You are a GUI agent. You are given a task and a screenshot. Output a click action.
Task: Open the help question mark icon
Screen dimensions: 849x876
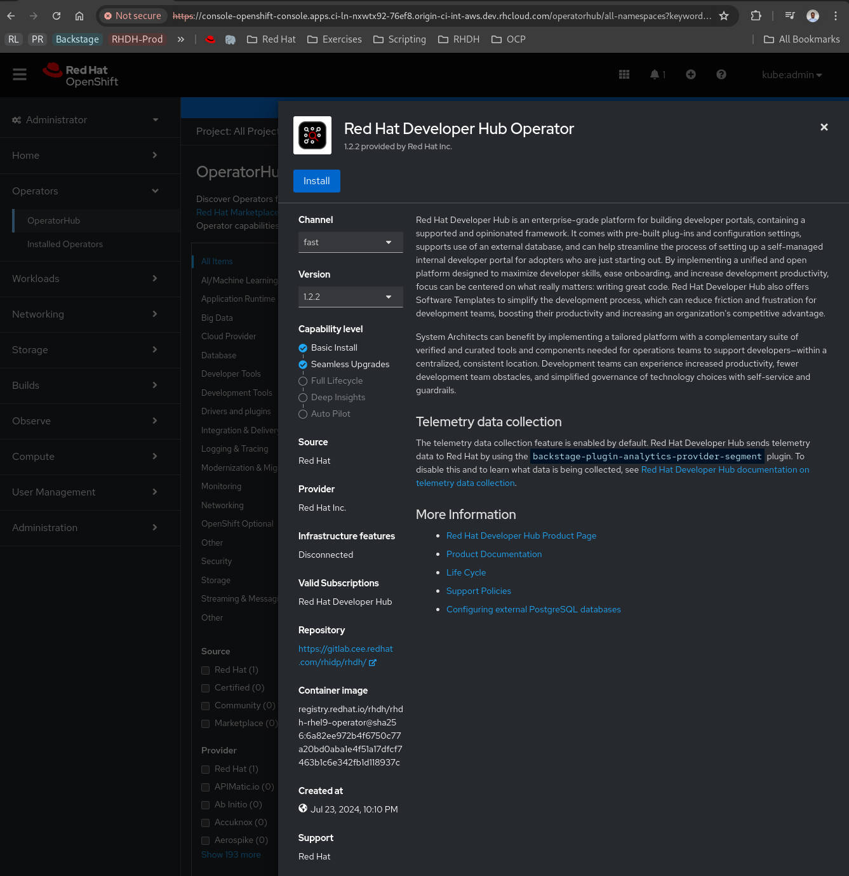point(721,74)
